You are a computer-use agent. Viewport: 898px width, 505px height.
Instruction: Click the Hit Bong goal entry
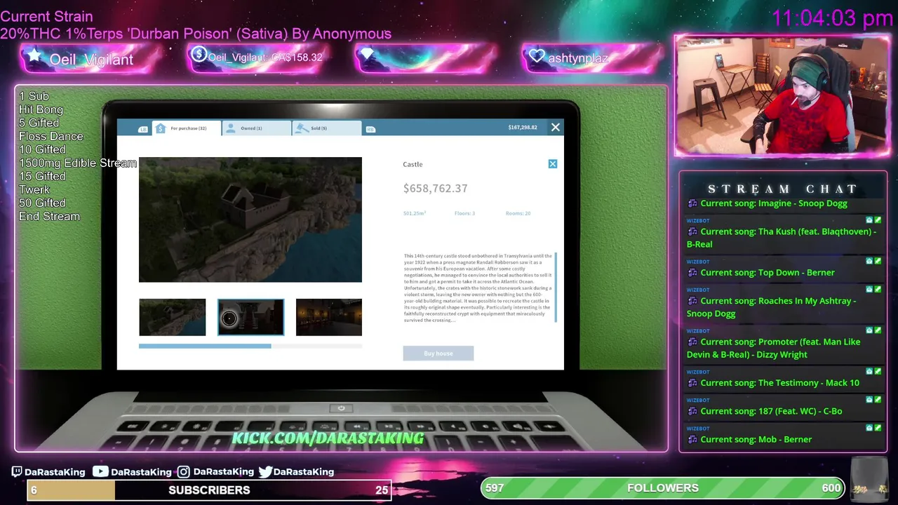pos(41,109)
